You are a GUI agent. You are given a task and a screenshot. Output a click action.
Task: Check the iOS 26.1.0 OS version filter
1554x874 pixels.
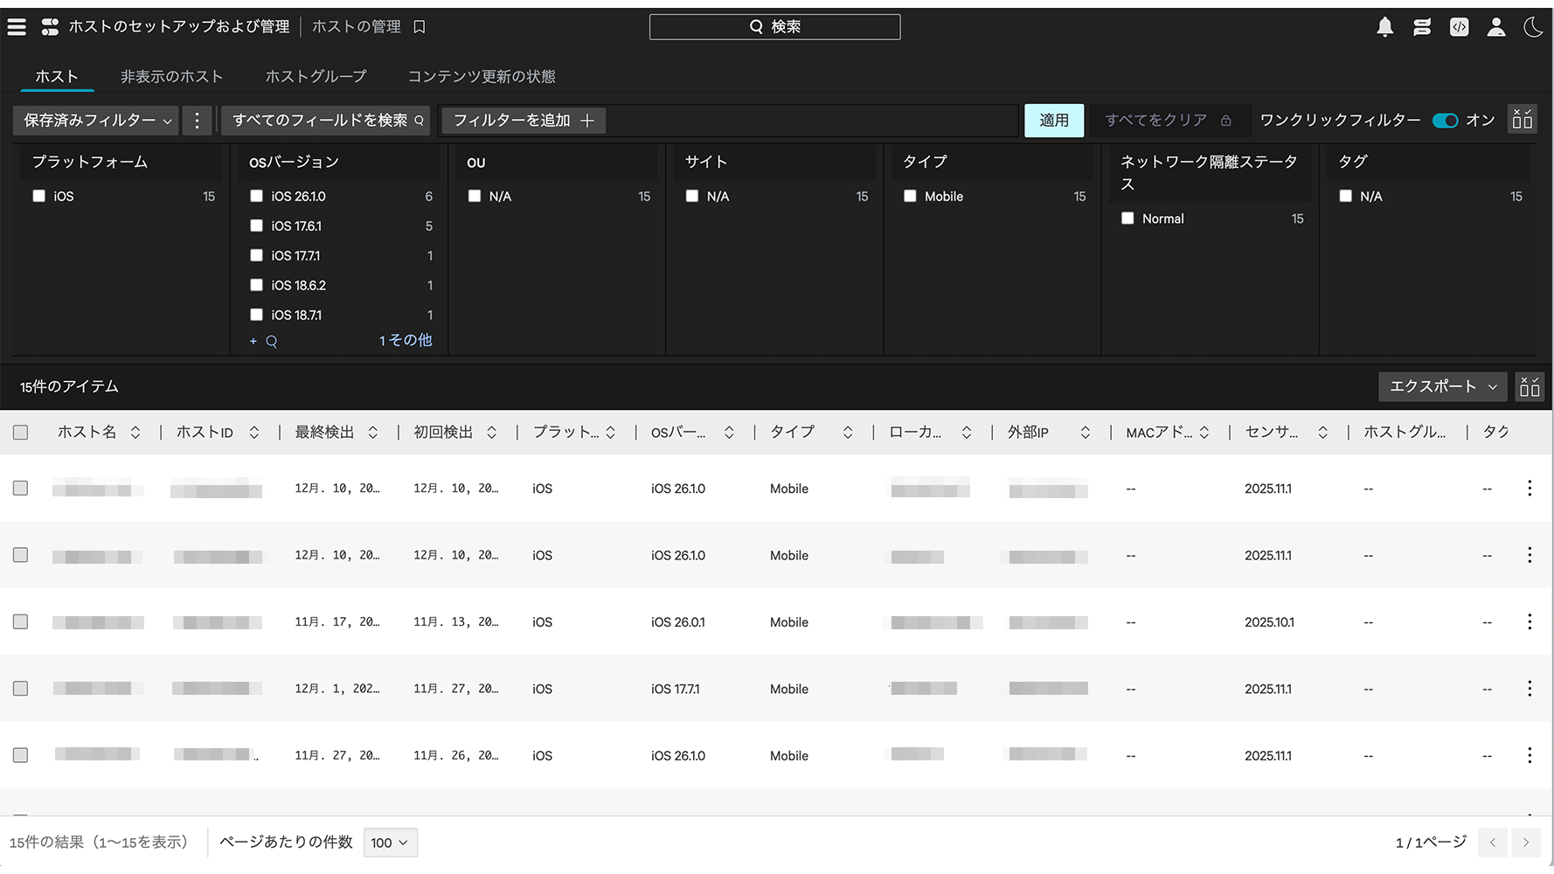[256, 197]
